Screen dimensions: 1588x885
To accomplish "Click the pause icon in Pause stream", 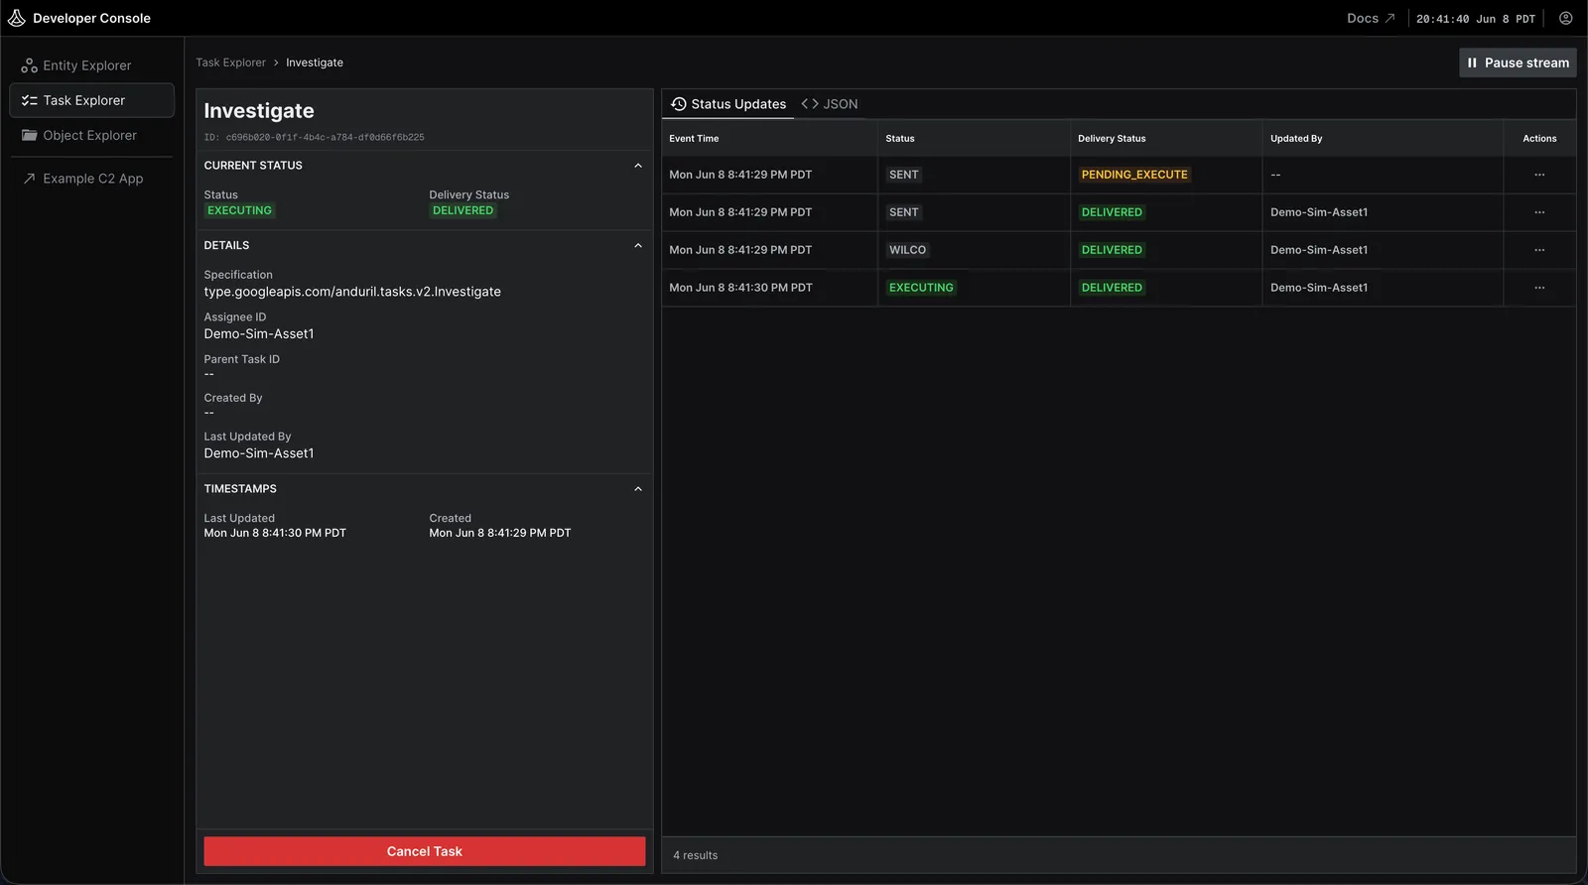I will pos(1472,63).
